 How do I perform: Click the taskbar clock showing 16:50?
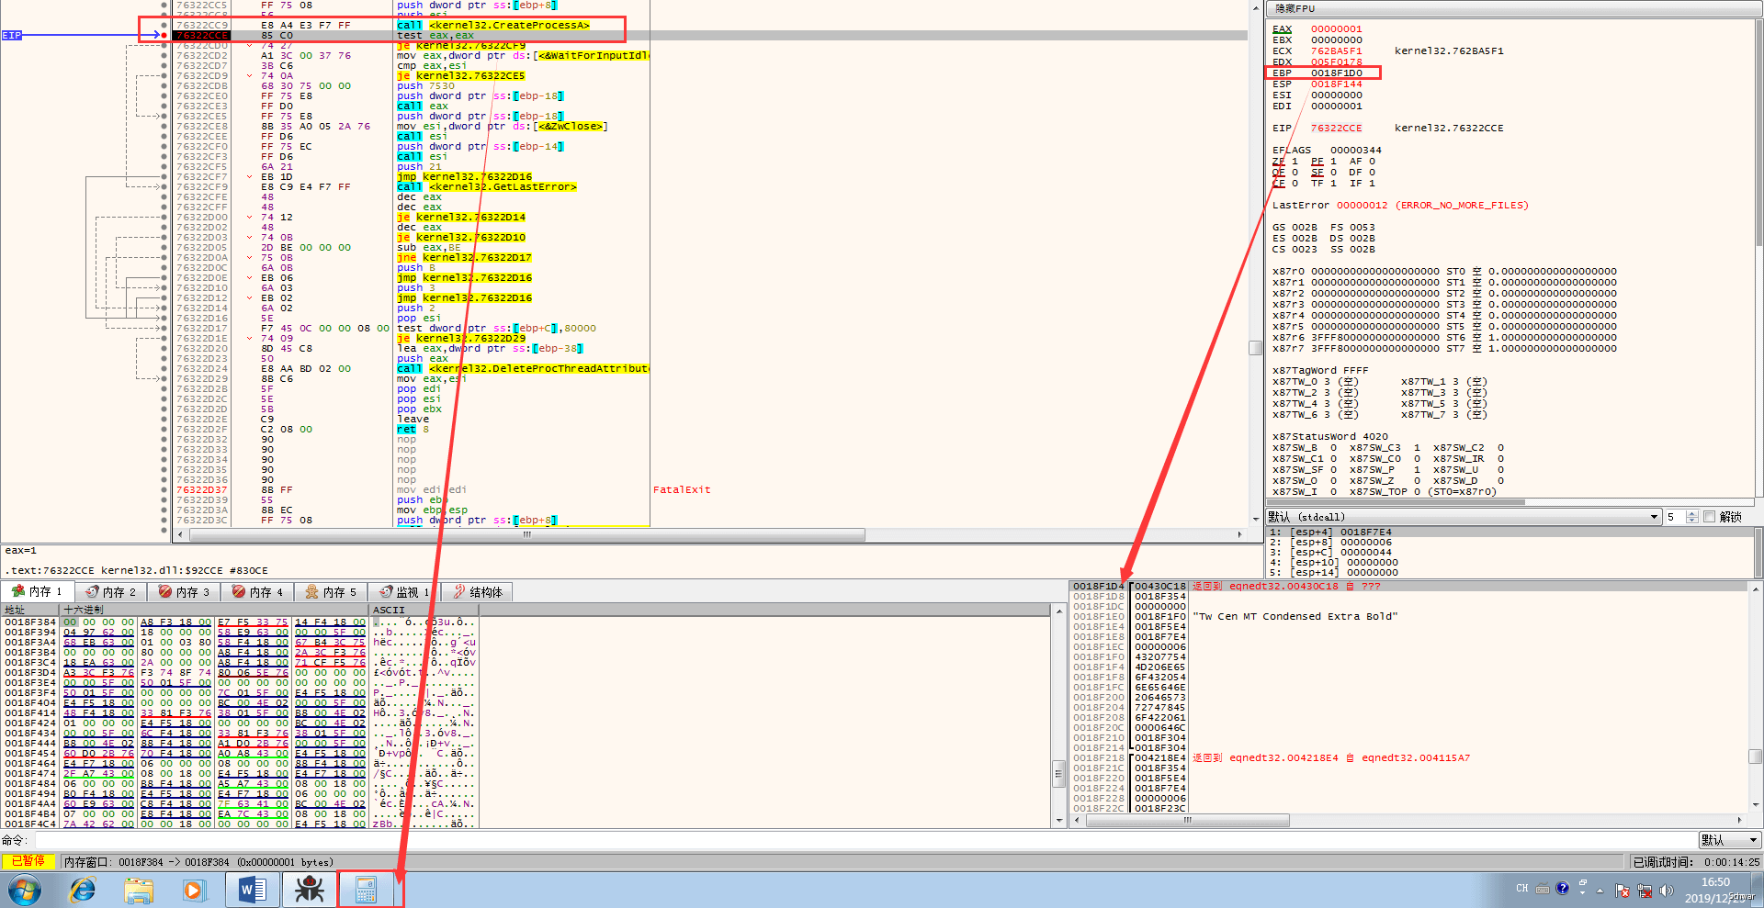pos(1714,882)
